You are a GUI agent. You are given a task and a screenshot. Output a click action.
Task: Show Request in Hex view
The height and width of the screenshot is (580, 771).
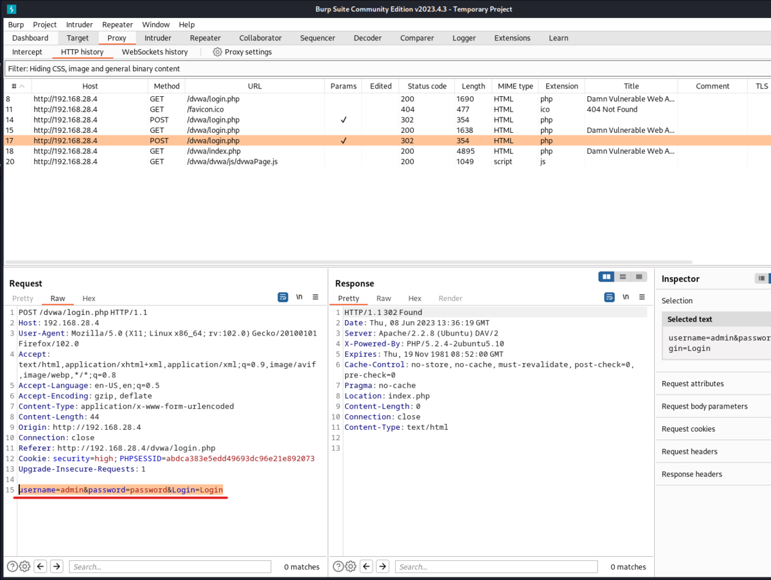(89, 298)
